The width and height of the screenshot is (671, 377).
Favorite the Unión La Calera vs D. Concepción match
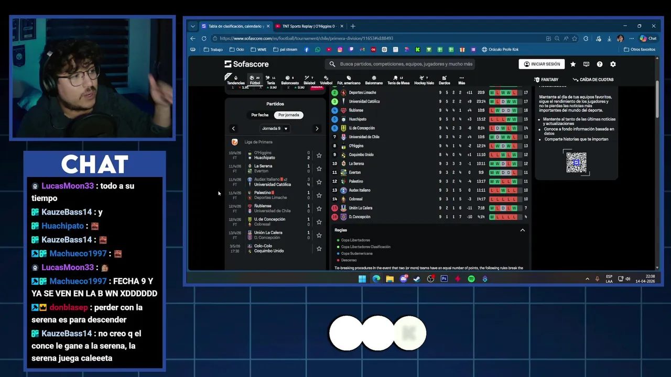coord(319,235)
